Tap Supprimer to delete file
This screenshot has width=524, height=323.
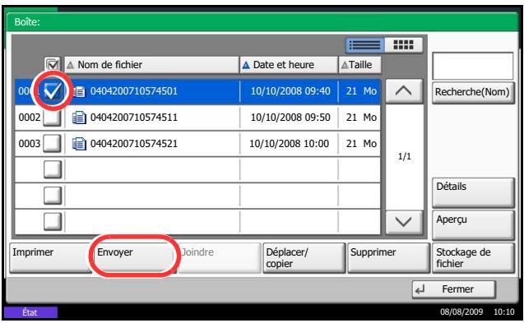[x=388, y=258]
